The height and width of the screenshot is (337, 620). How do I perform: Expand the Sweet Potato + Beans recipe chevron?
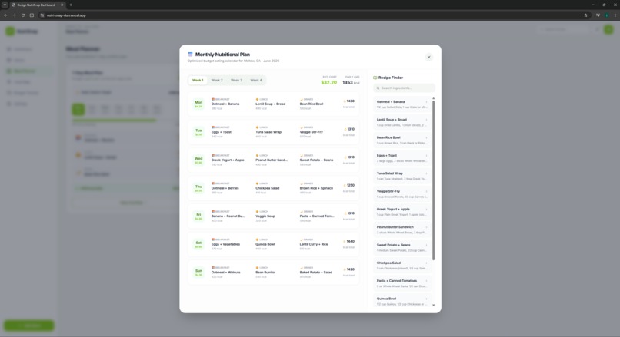[426, 245]
